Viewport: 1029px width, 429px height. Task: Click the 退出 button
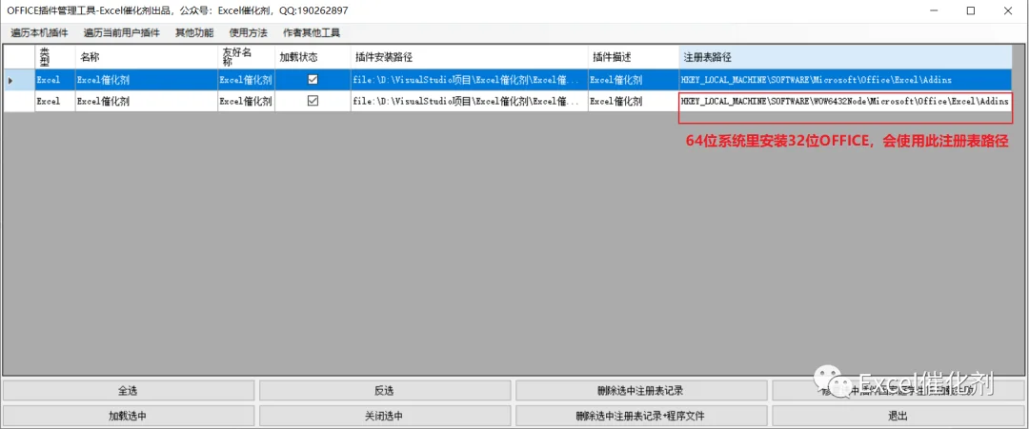898,416
